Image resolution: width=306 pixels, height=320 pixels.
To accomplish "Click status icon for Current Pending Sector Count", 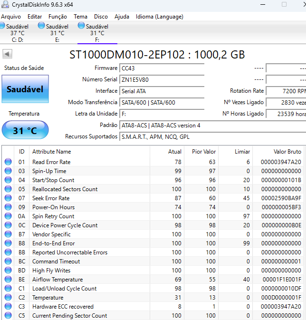I will 8,315.
